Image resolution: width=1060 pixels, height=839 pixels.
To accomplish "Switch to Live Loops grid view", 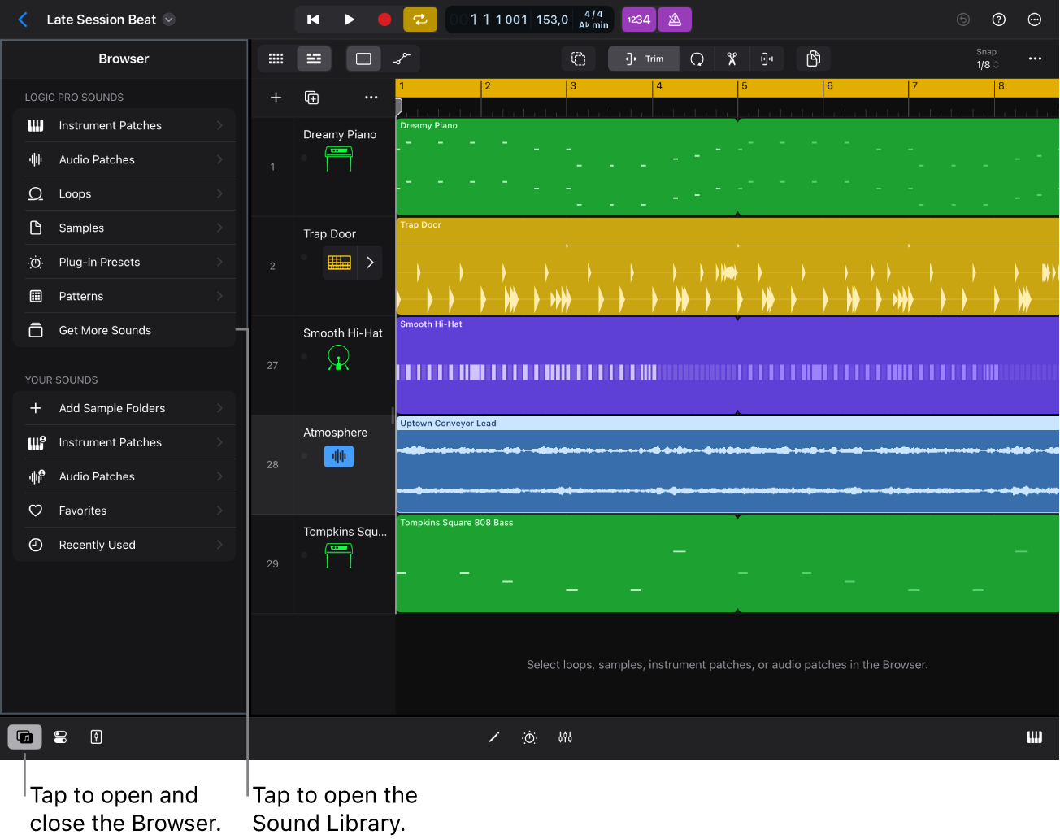I will click(x=276, y=59).
